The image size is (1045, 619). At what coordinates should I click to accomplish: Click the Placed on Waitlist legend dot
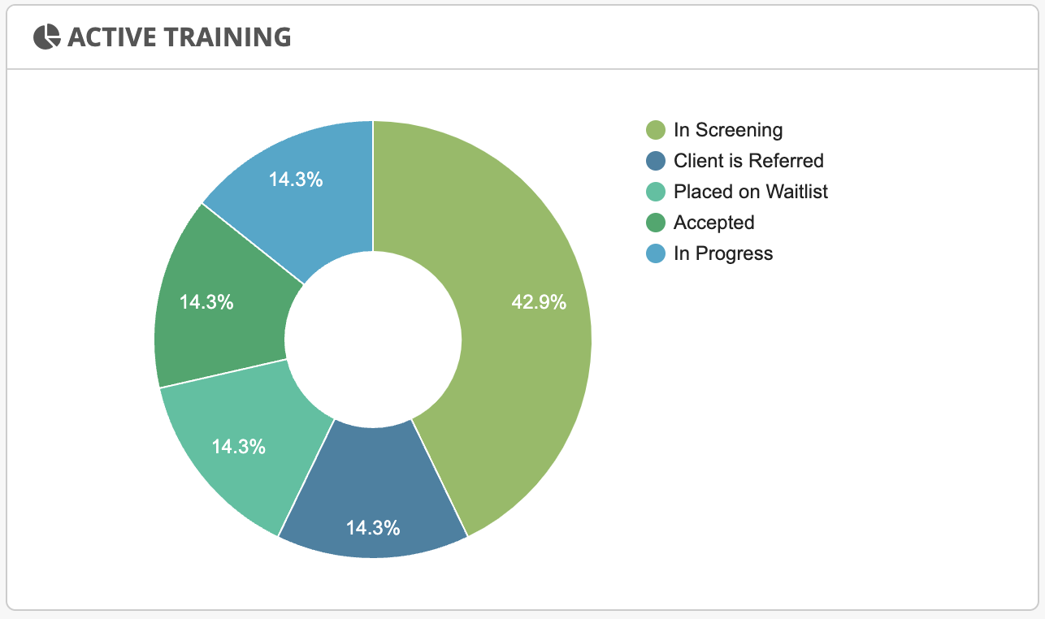point(656,192)
